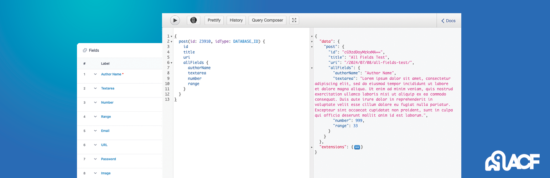Run the GraphQL query with play button
550x178 pixels.
[175, 20]
